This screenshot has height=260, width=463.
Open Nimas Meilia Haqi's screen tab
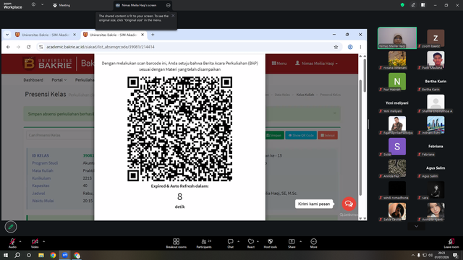pos(139,5)
